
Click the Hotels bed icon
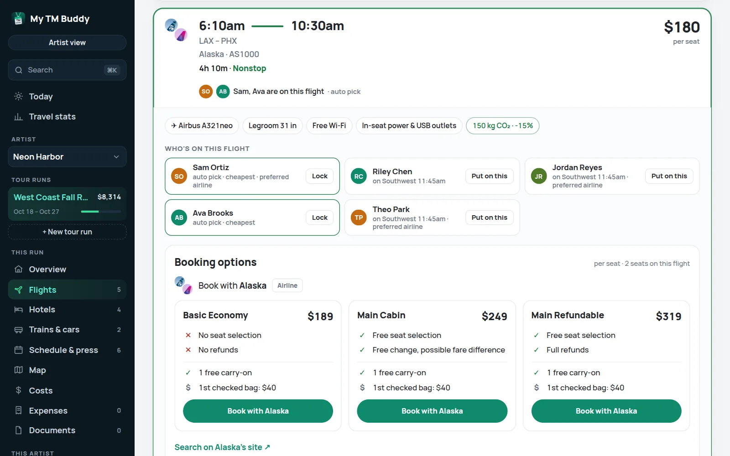point(18,310)
